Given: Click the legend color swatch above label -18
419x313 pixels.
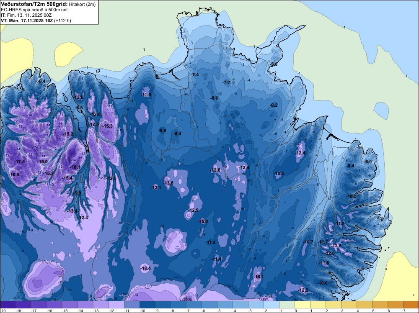Looking at the screenshot, I should tap(23, 305).
